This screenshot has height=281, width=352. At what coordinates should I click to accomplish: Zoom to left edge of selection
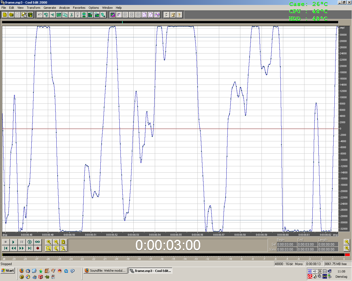(56, 248)
